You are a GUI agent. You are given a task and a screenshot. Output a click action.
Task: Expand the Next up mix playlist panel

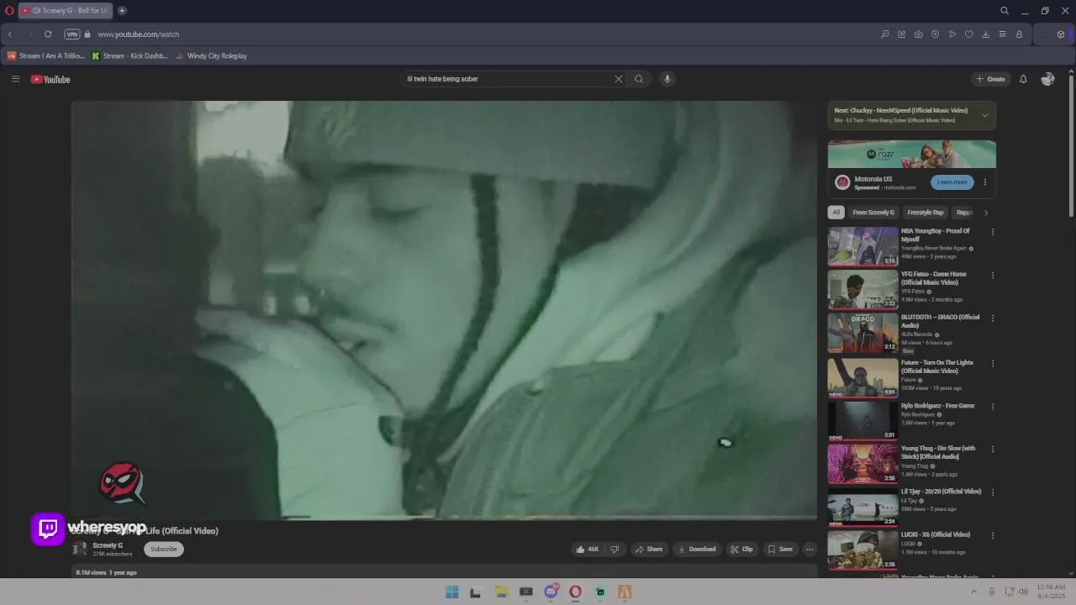[x=984, y=115]
